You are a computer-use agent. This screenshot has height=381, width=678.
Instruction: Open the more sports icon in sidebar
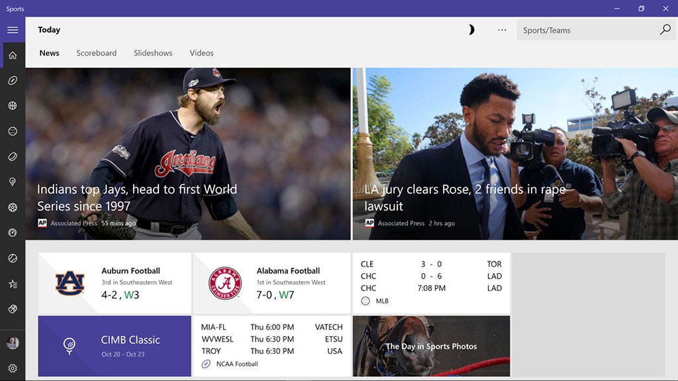coord(13,309)
